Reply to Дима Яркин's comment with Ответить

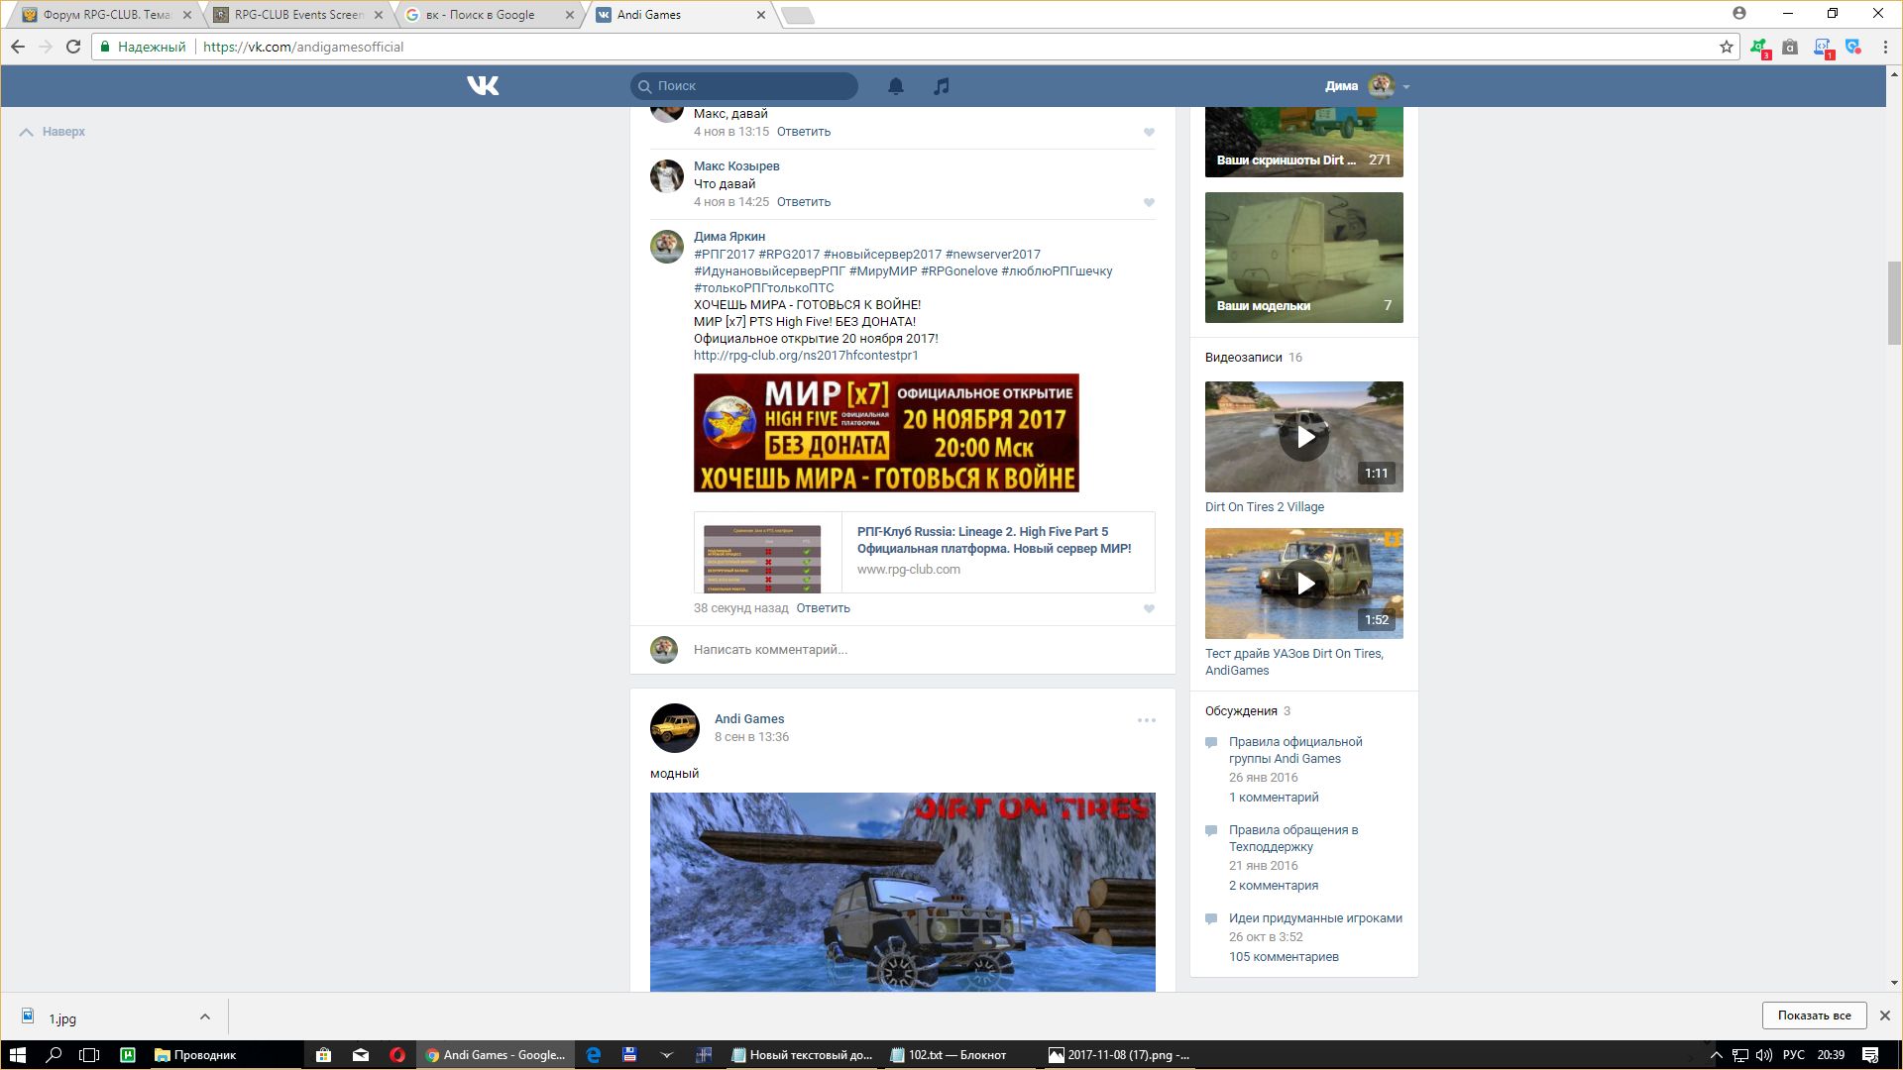tap(823, 608)
